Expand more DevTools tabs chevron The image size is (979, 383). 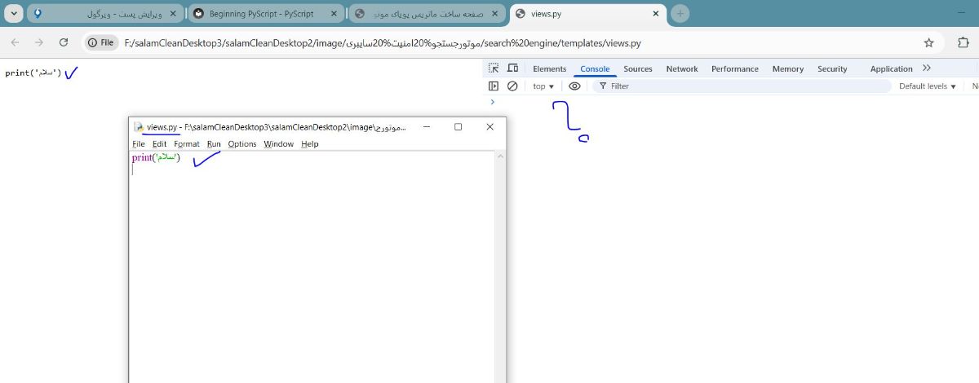point(927,68)
